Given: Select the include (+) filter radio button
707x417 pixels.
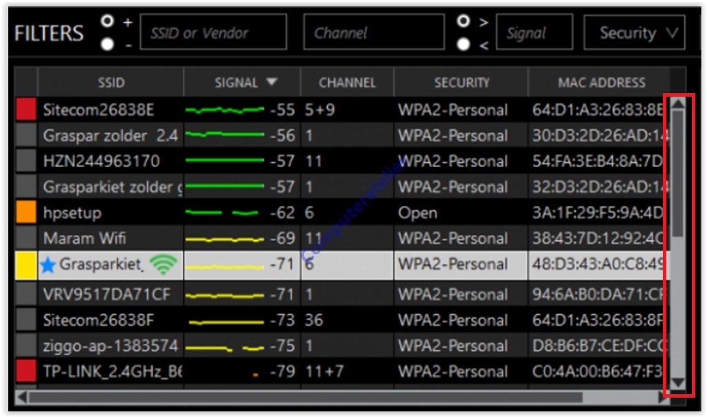Looking at the screenshot, I should click(107, 21).
